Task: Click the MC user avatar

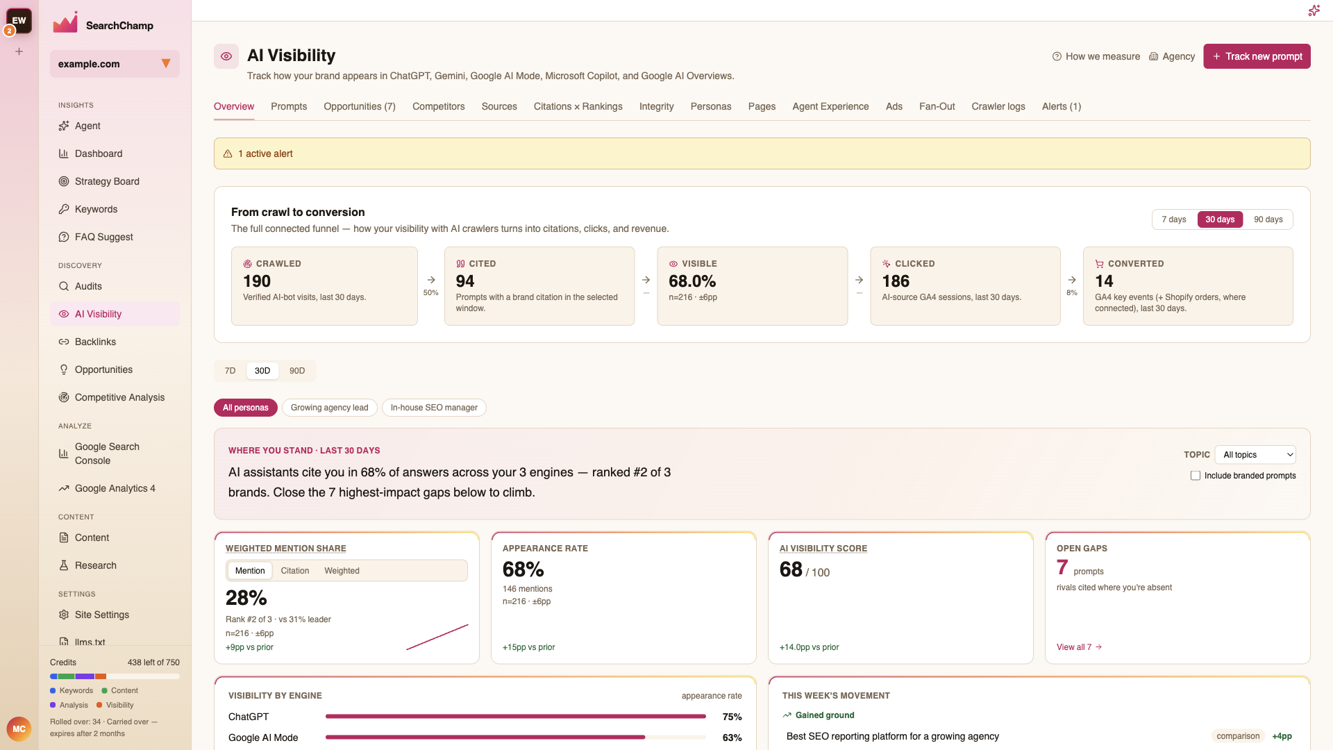Action: (19, 728)
